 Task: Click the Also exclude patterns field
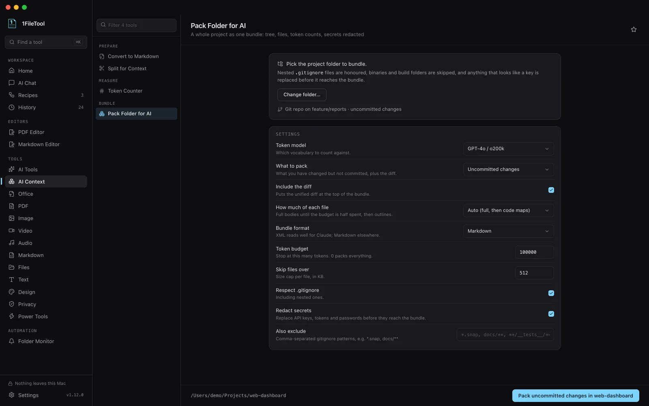505,335
